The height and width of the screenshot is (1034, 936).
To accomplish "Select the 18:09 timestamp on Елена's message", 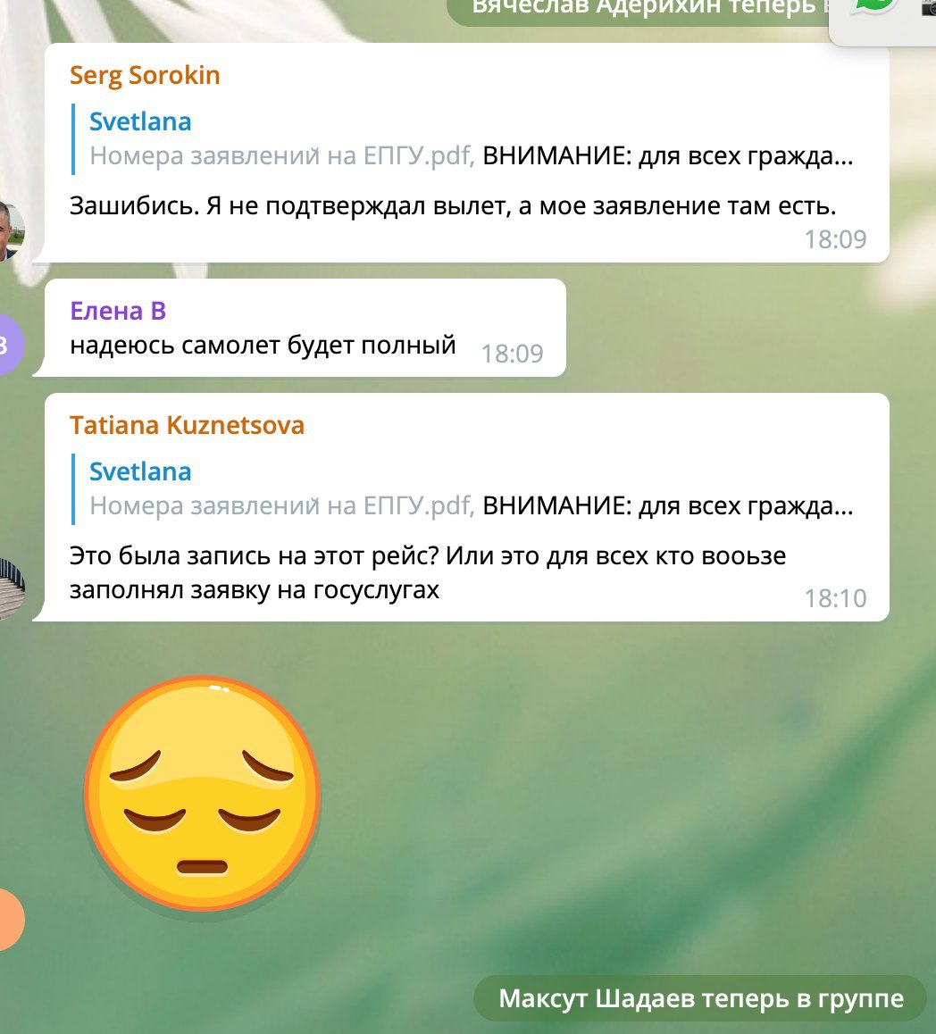I will 512,354.
